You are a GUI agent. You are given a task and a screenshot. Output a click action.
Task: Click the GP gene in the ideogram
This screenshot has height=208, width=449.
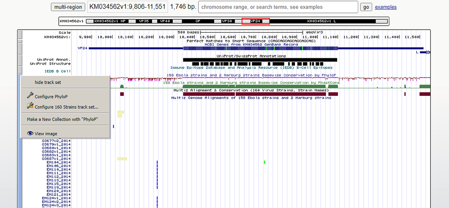[198, 21]
